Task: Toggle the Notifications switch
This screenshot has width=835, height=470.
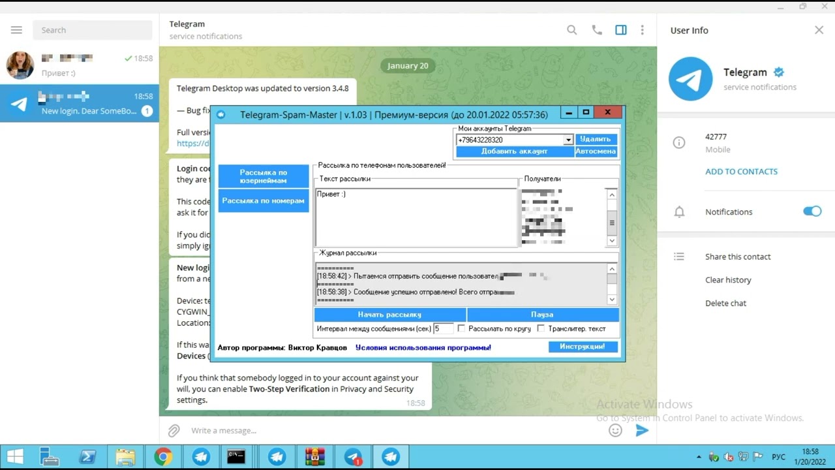Action: click(812, 211)
